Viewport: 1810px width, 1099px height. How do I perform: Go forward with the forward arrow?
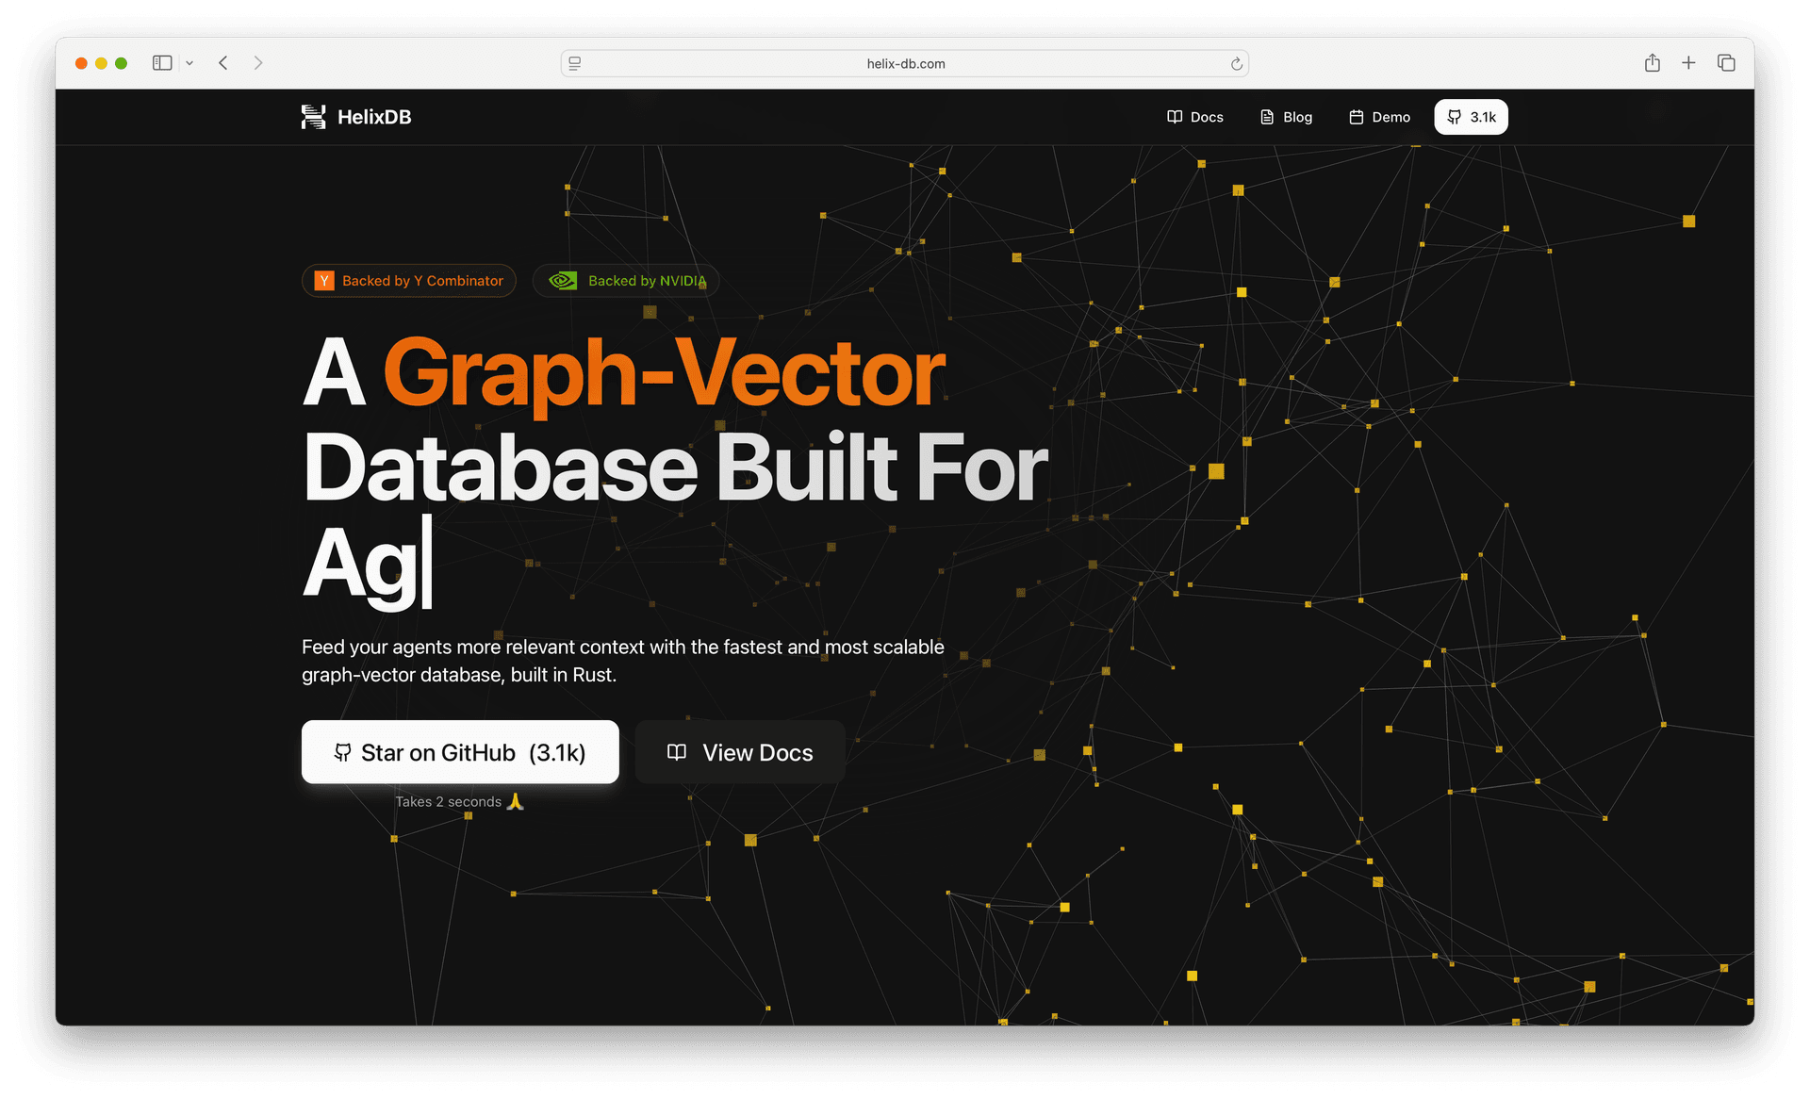[x=258, y=63]
